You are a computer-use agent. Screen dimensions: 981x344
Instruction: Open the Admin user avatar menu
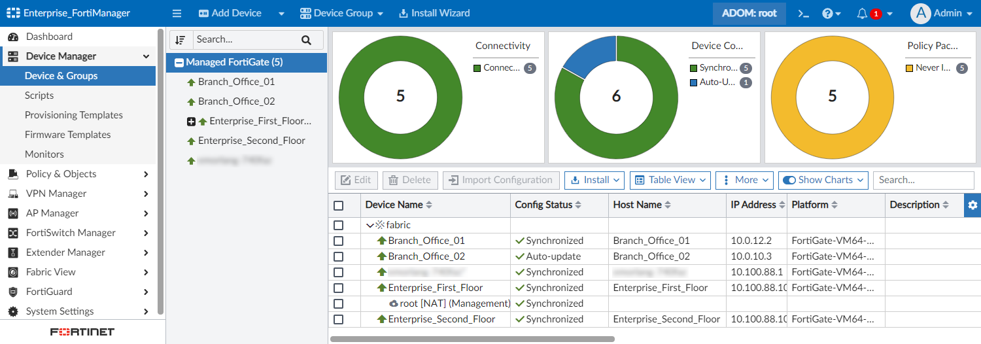[920, 13]
